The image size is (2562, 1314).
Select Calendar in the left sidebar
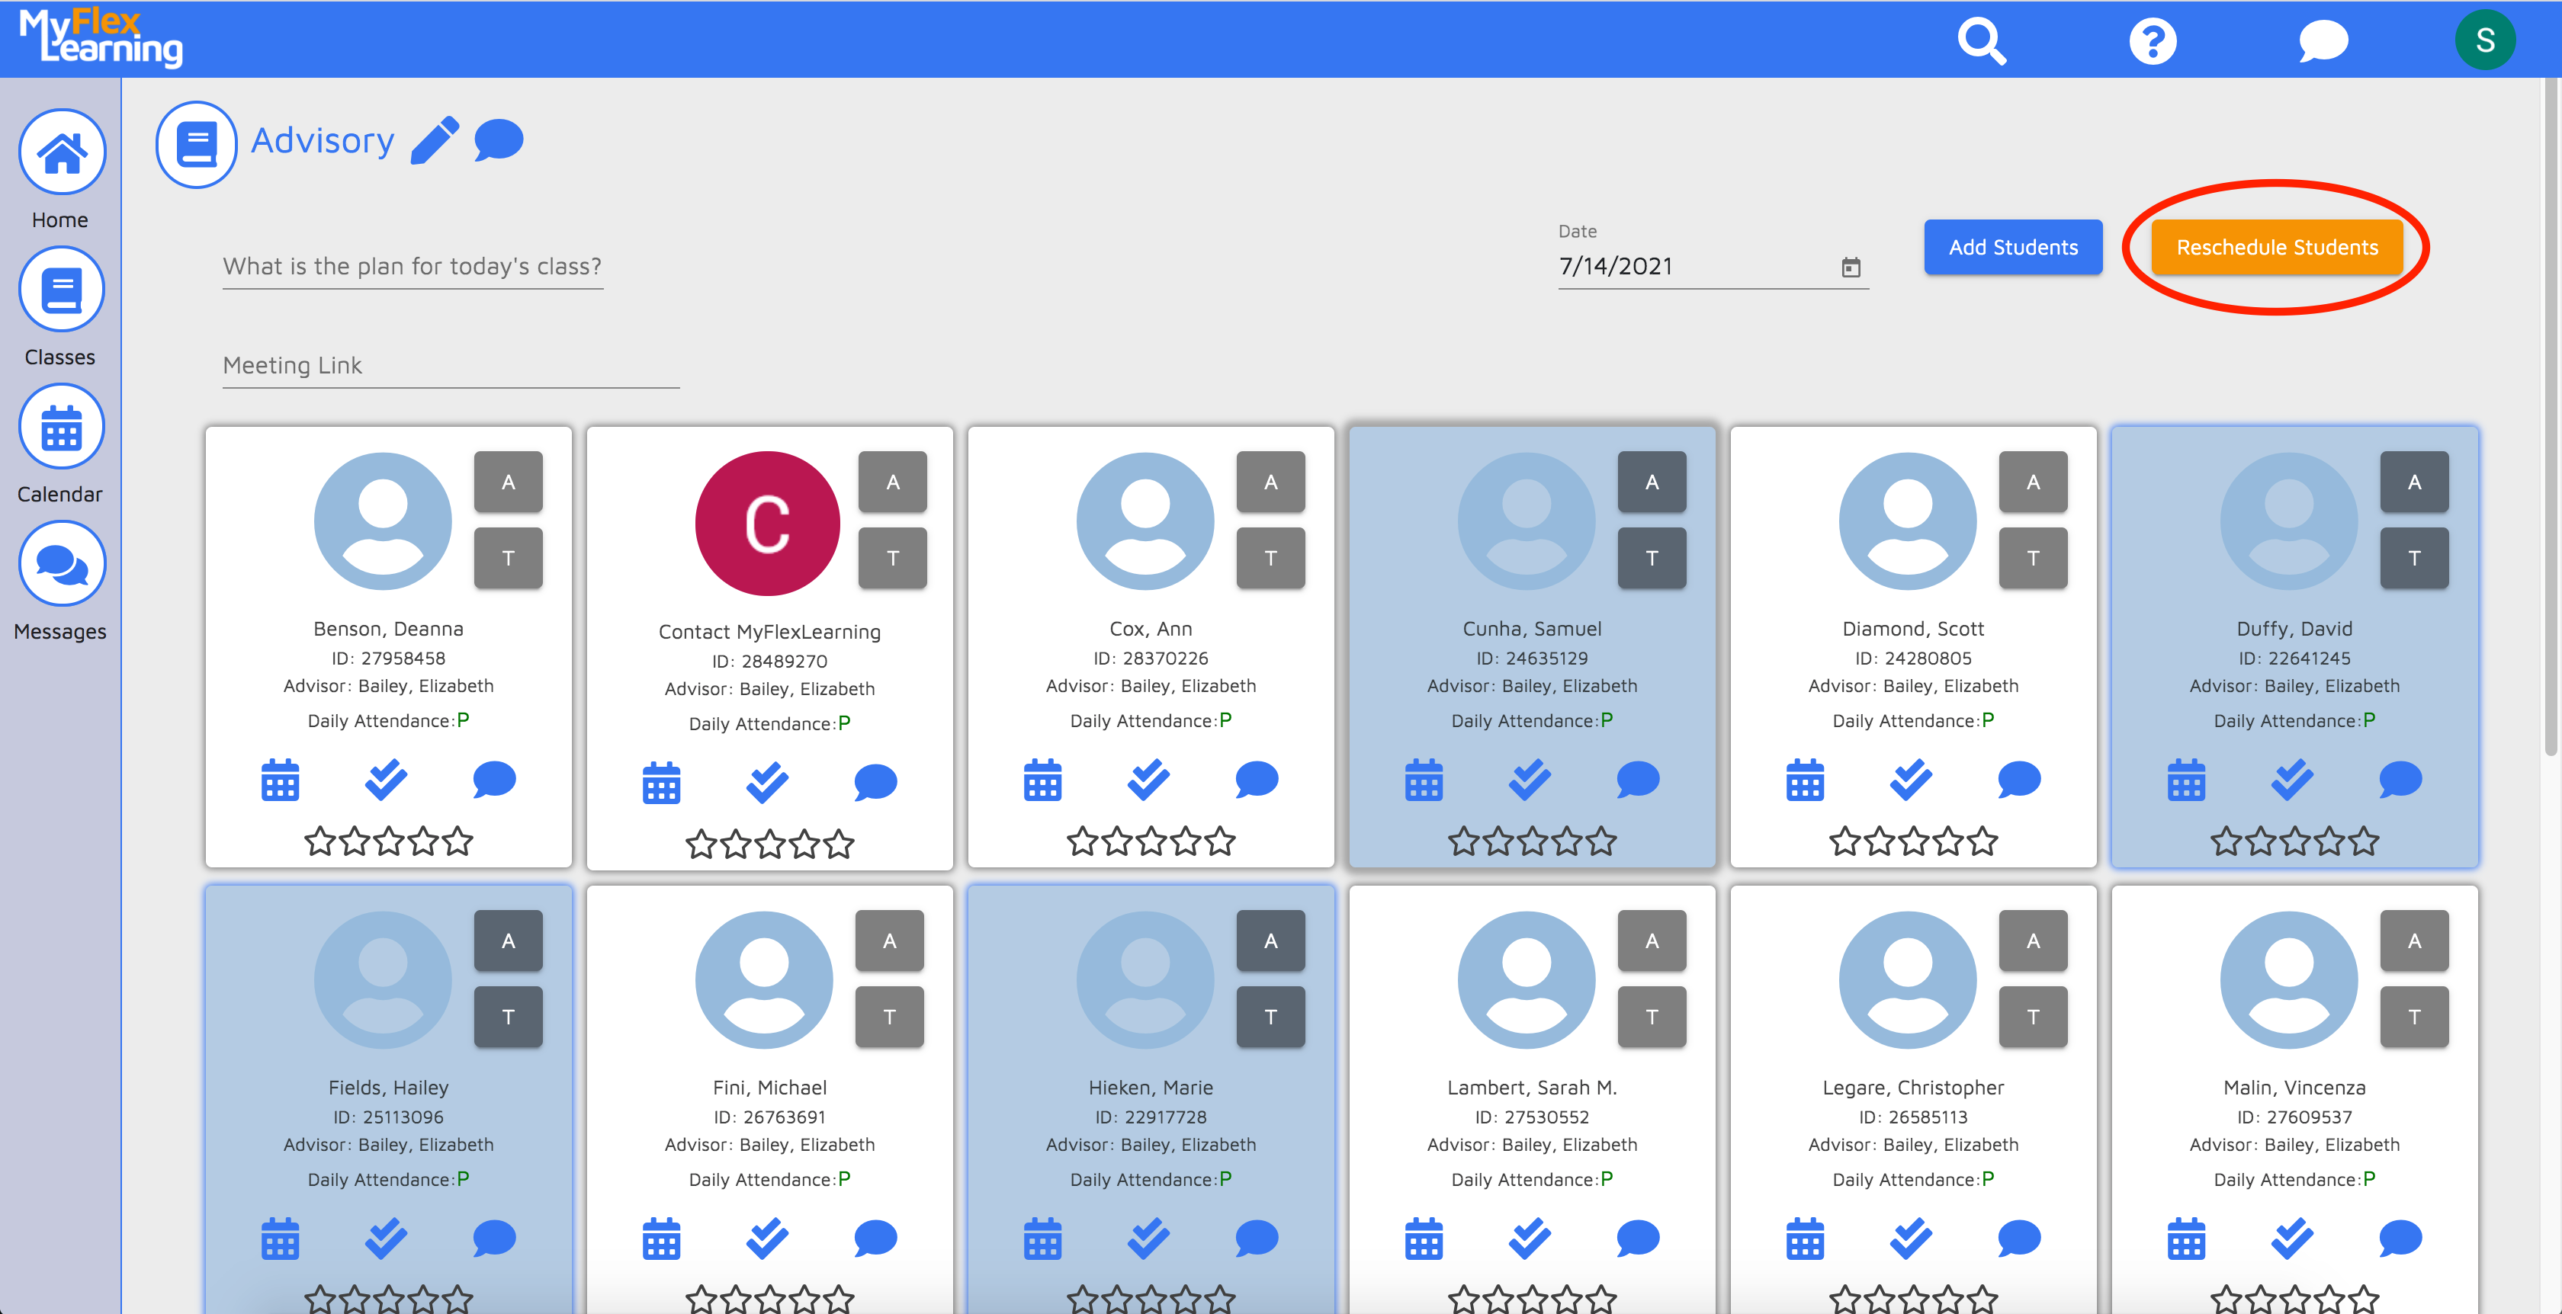point(61,426)
